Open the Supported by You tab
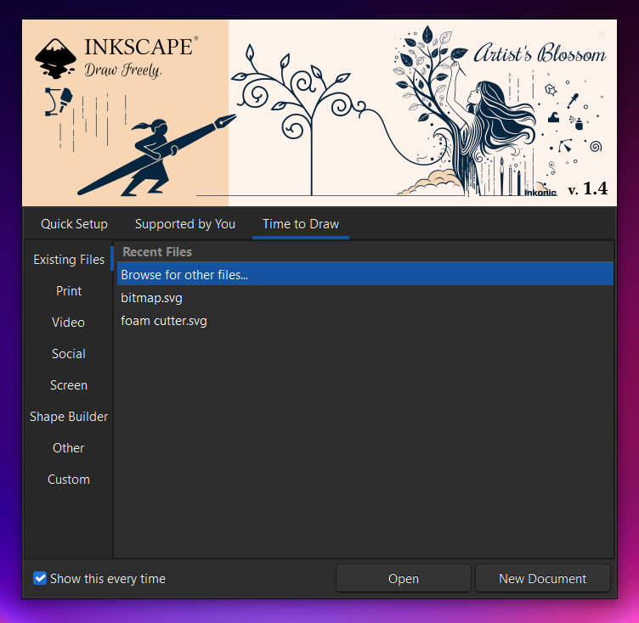This screenshot has width=639, height=623. tap(185, 224)
